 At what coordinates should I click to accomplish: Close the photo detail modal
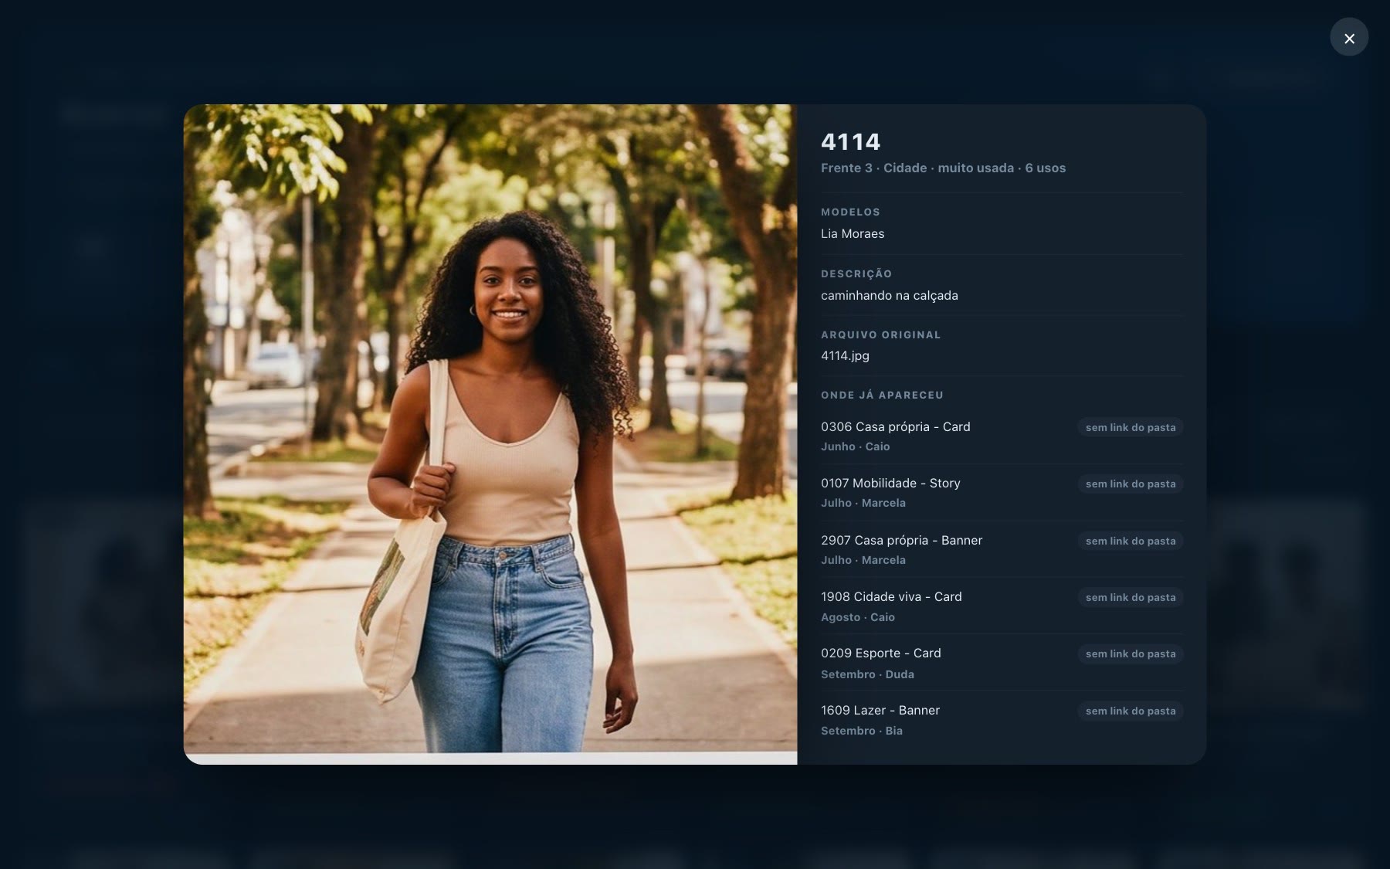pos(1348,38)
